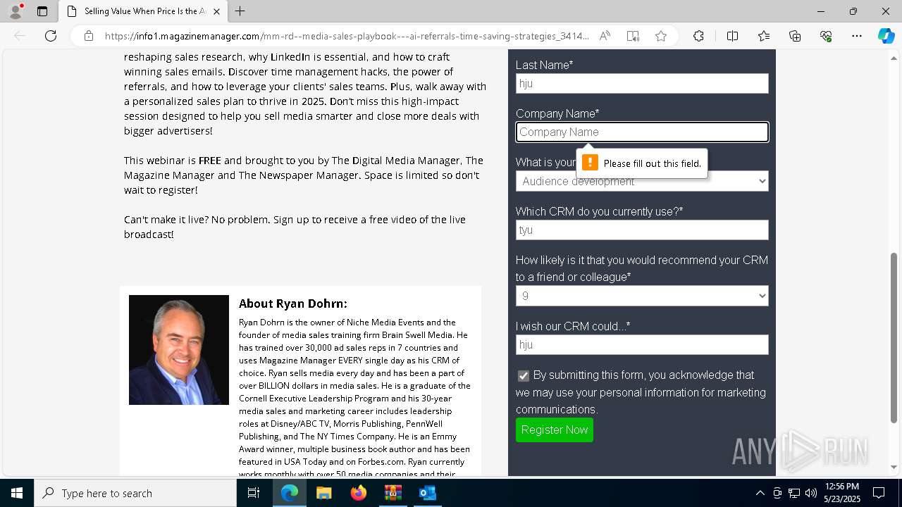Click the address bar URL
Viewport: 902px width, 507px height.
pyautogui.click(x=345, y=36)
